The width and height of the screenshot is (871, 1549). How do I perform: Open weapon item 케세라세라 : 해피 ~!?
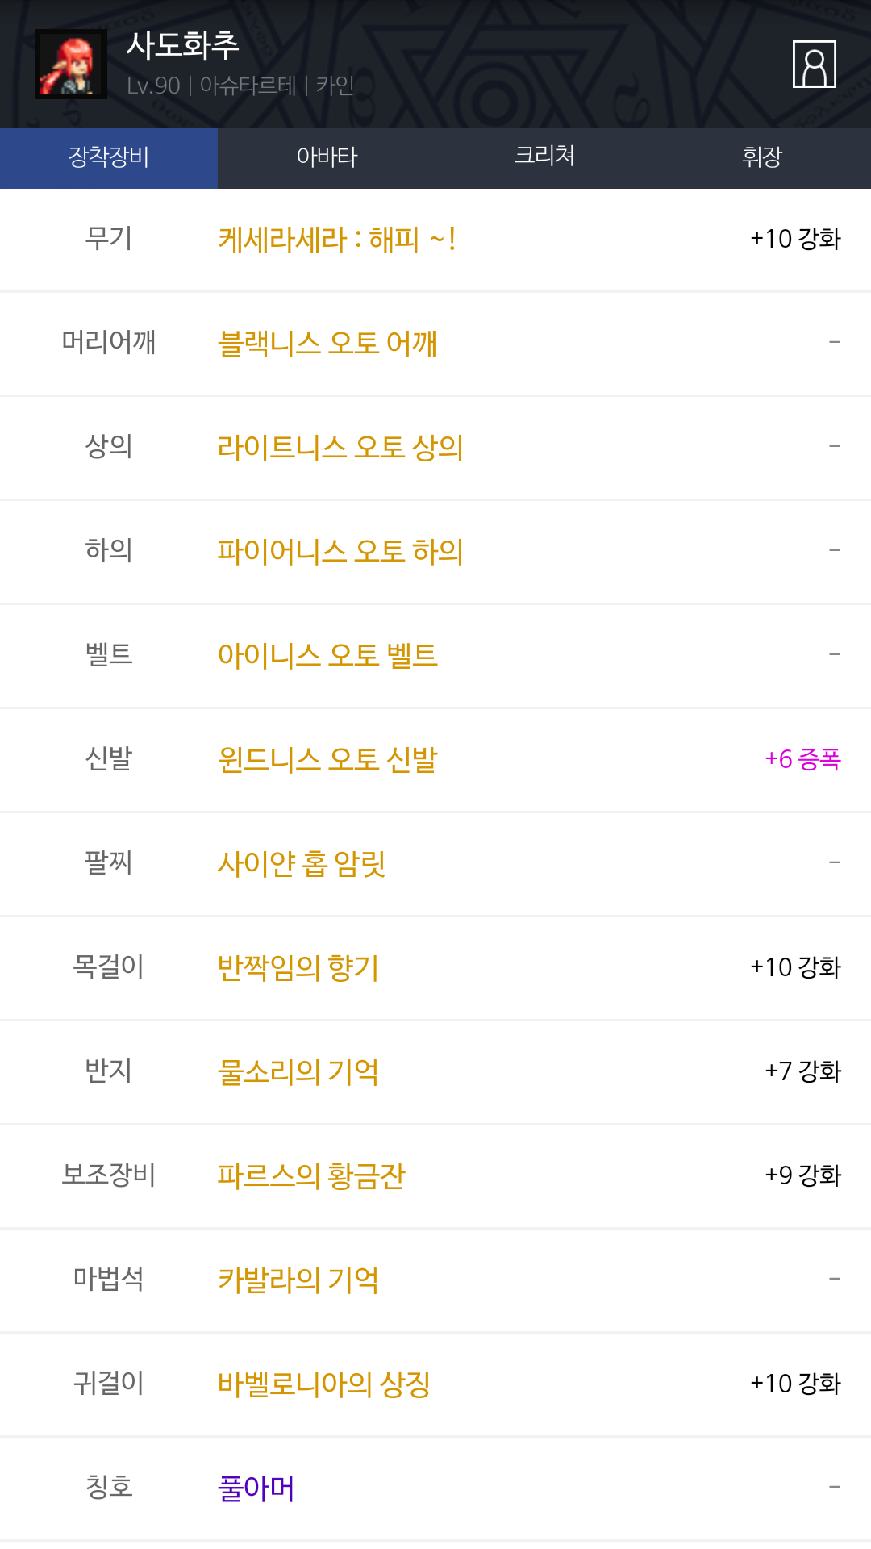tap(337, 240)
